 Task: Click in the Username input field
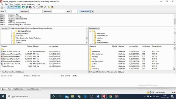pos(35,12)
